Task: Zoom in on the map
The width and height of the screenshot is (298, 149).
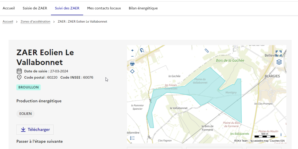Action: tap(132, 50)
